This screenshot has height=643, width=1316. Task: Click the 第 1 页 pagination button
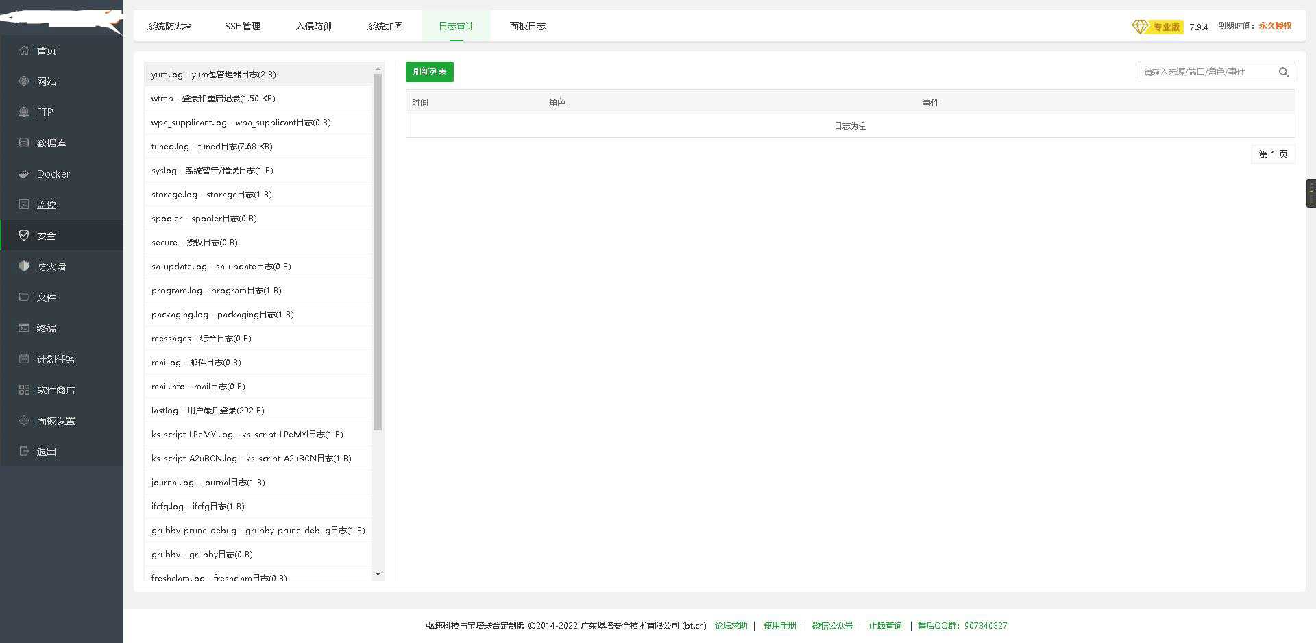[1274, 154]
